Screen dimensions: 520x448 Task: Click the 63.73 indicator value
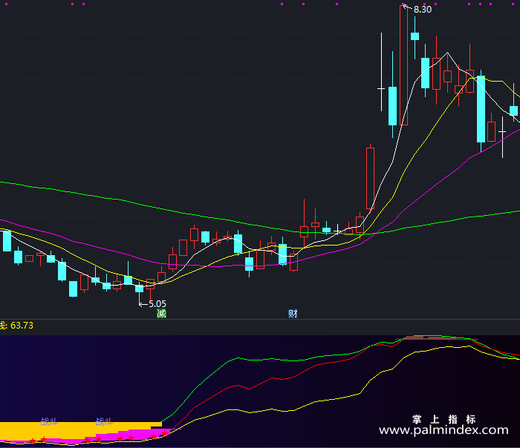(22, 326)
